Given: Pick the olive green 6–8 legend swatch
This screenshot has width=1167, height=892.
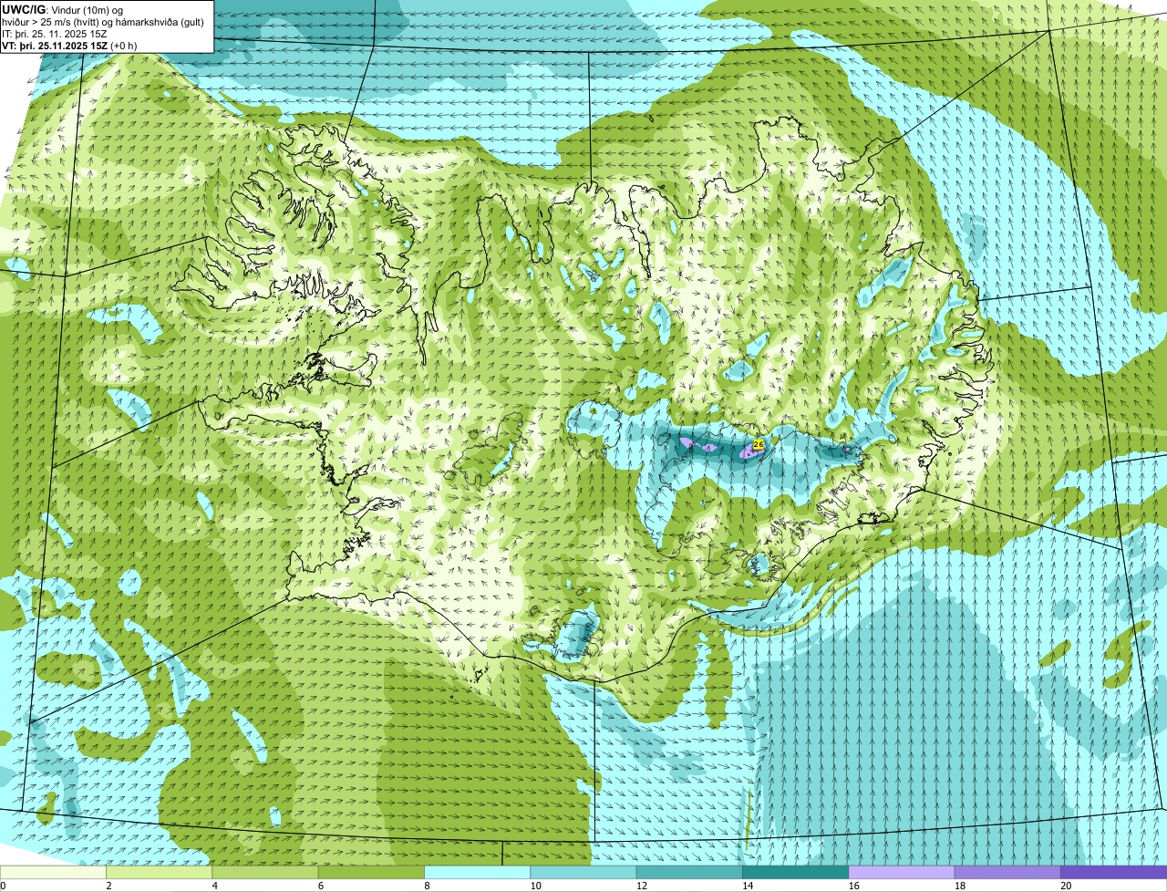Looking at the screenshot, I should pos(371,872).
